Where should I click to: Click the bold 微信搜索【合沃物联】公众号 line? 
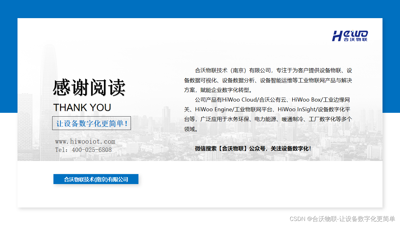[253, 149]
